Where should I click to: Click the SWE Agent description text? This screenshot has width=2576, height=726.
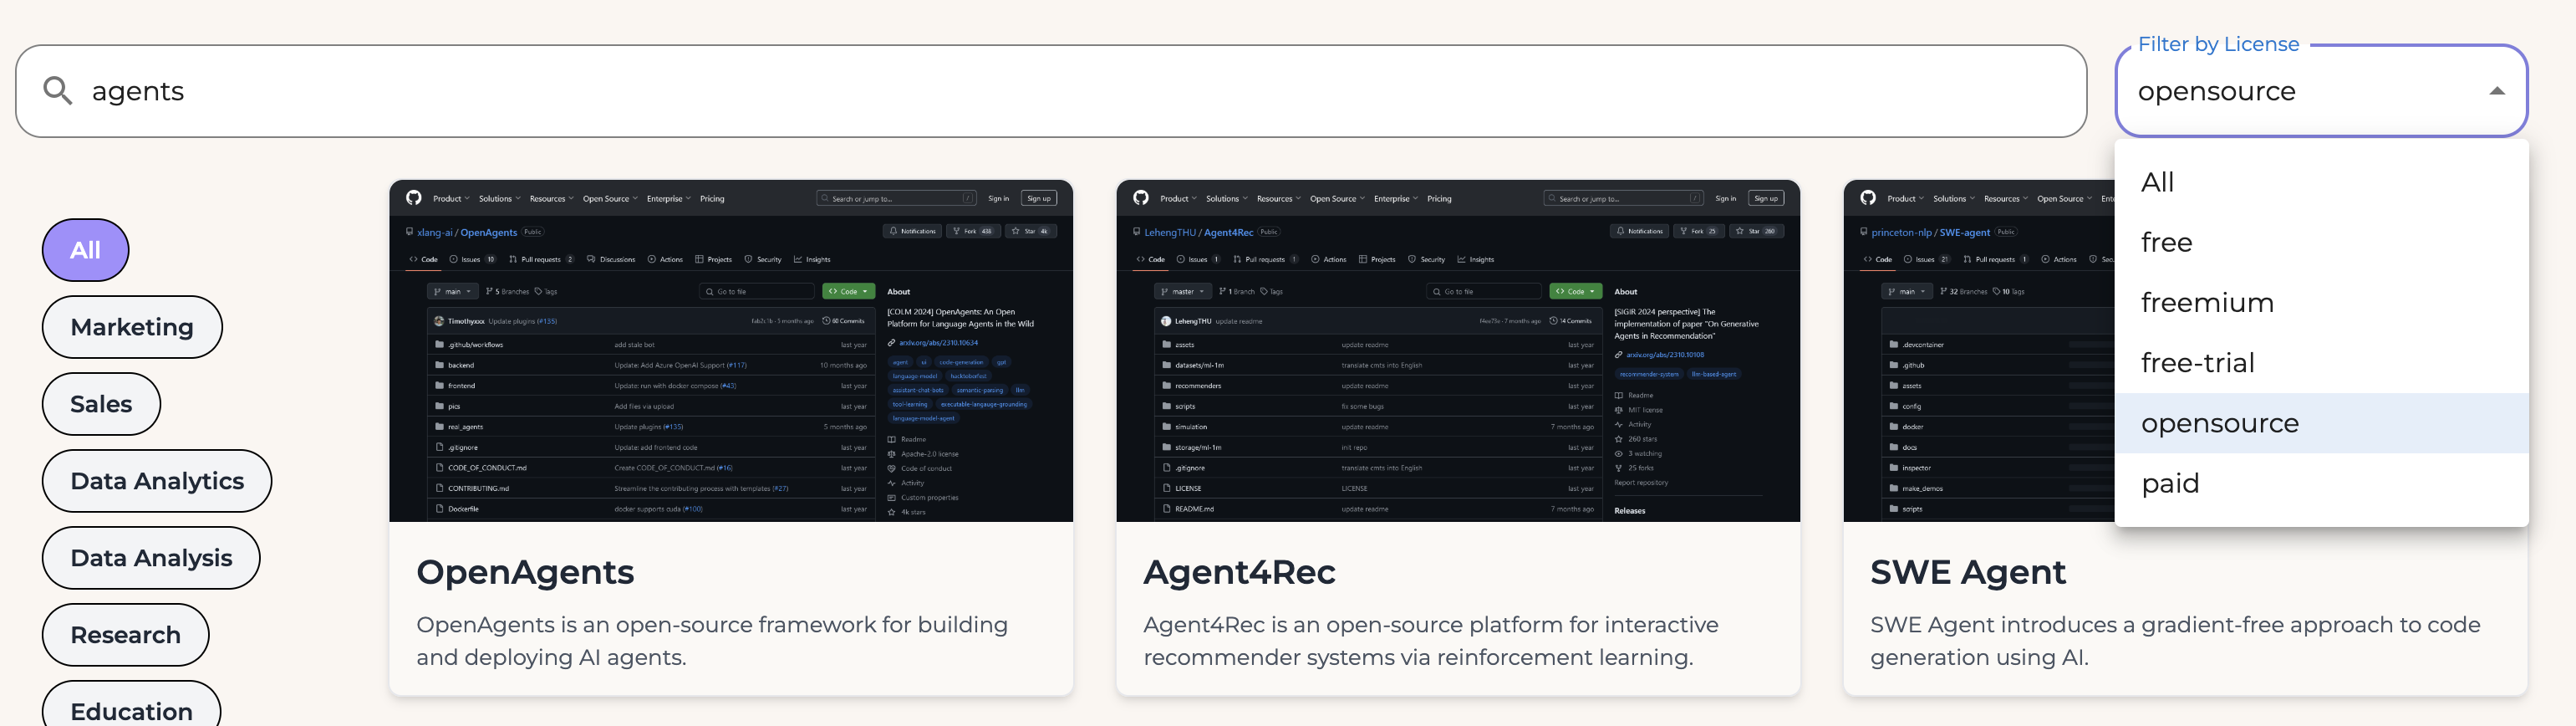tap(2175, 641)
